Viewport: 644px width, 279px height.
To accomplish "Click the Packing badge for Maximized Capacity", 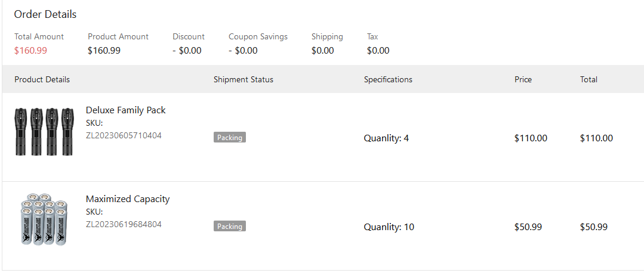I will coord(230,227).
